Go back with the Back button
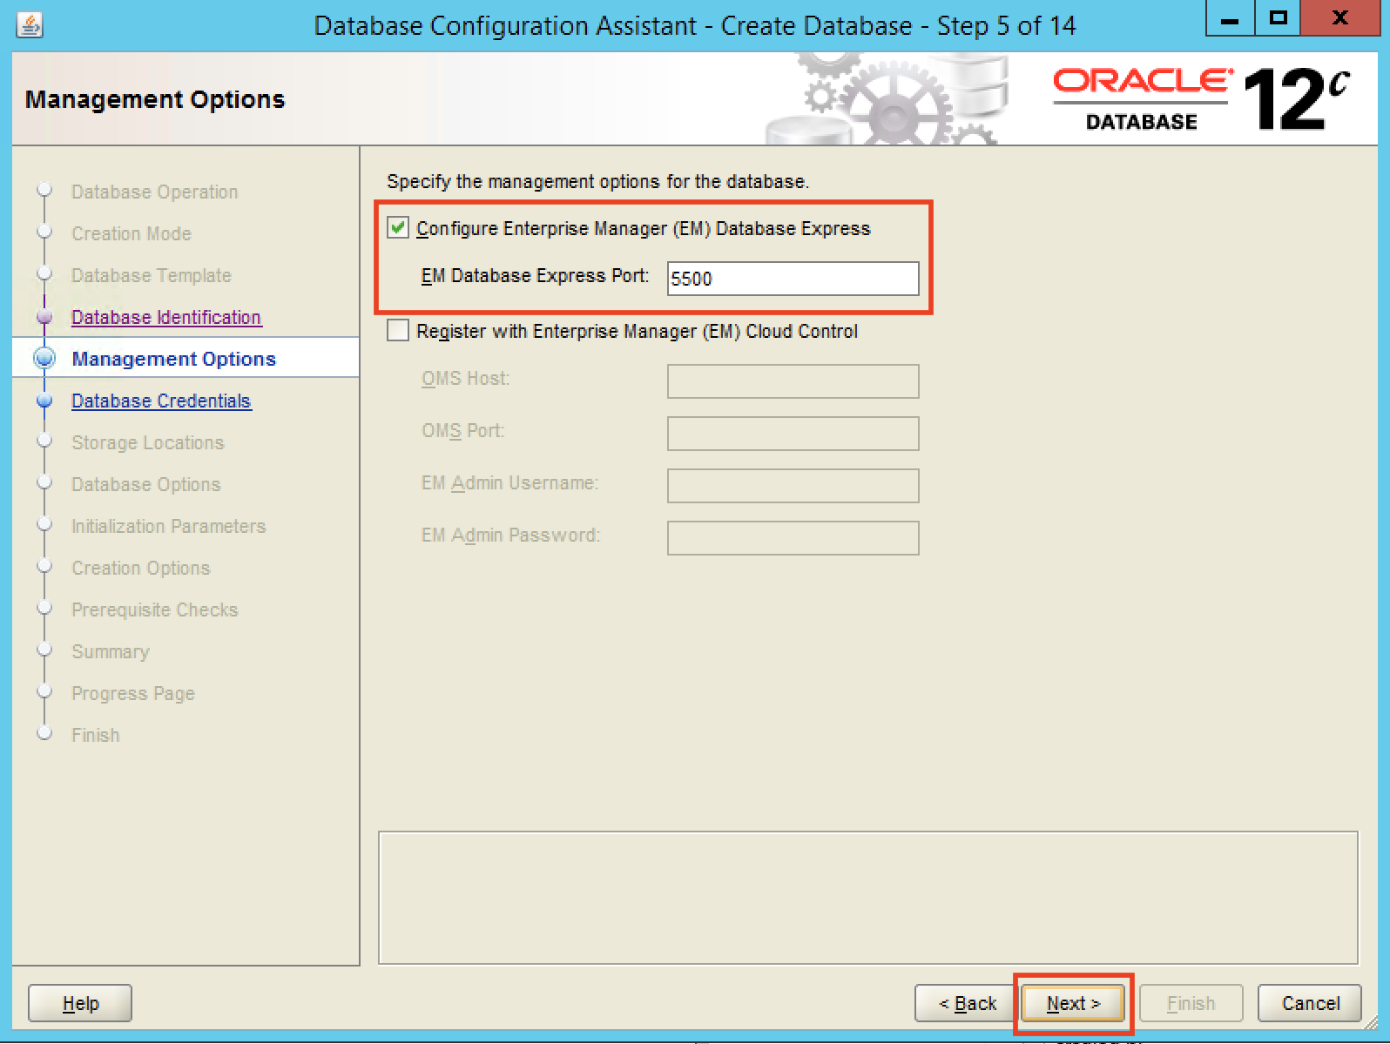1390x1044 pixels. [x=967, y=1003]
